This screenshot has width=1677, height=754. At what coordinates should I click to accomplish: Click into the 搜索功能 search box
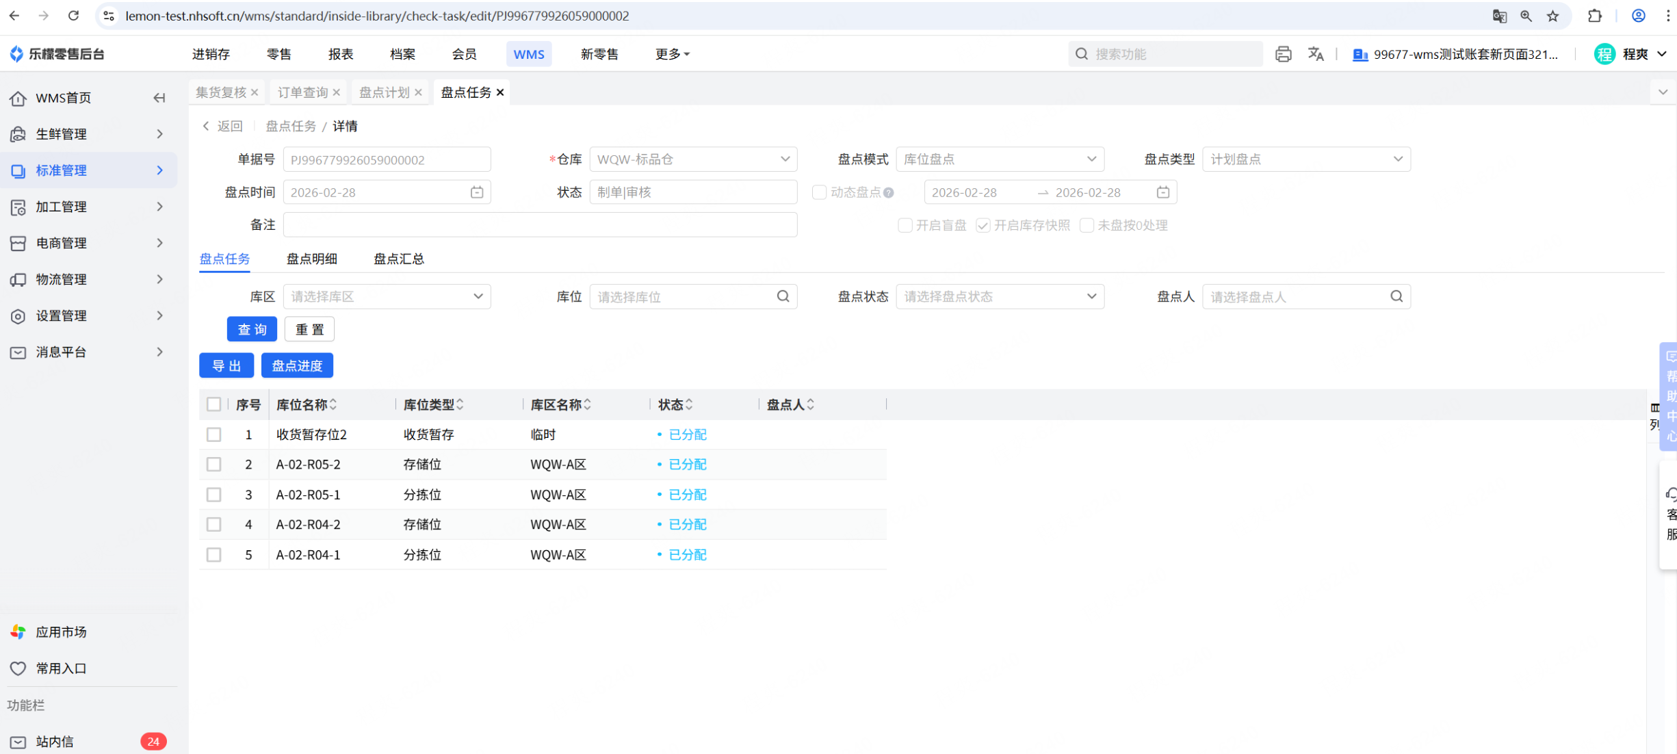point(1170,54)
